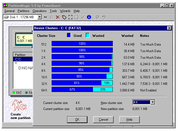Open the Partitions menu
The image size is (178, 131).
(24, 11)
